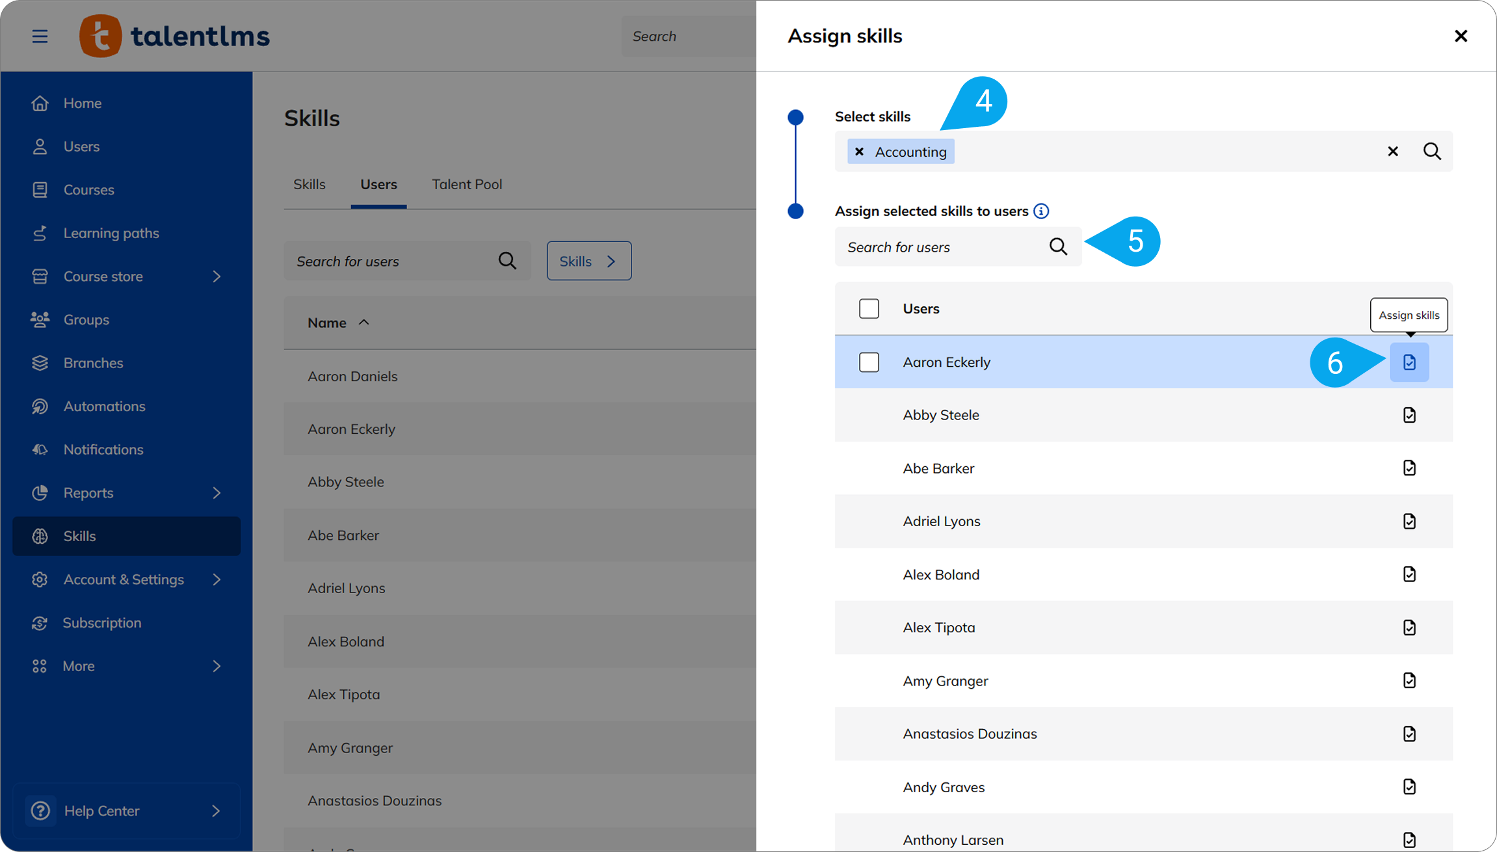Clear all selected skills with the X

click(x=1392, y=152)
